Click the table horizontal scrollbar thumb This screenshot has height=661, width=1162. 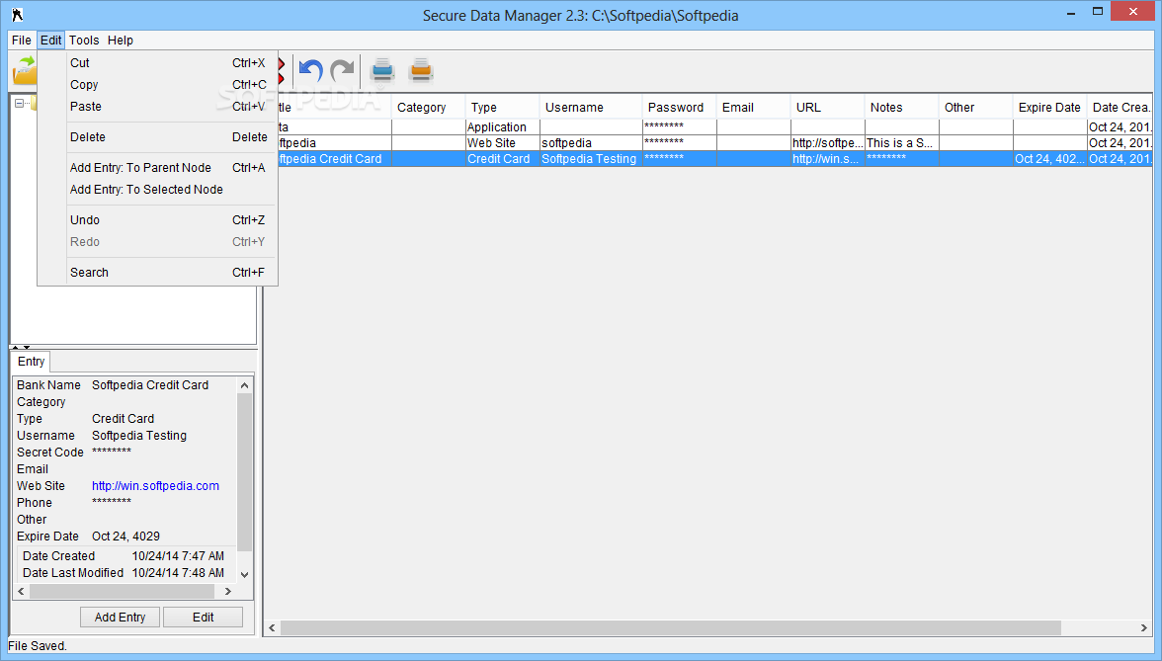point(671,627)
